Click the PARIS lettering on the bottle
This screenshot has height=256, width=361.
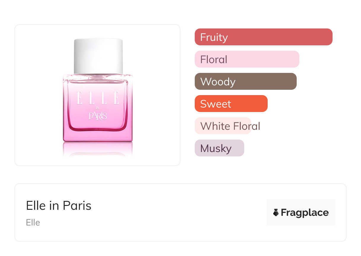tap(98, 116)
